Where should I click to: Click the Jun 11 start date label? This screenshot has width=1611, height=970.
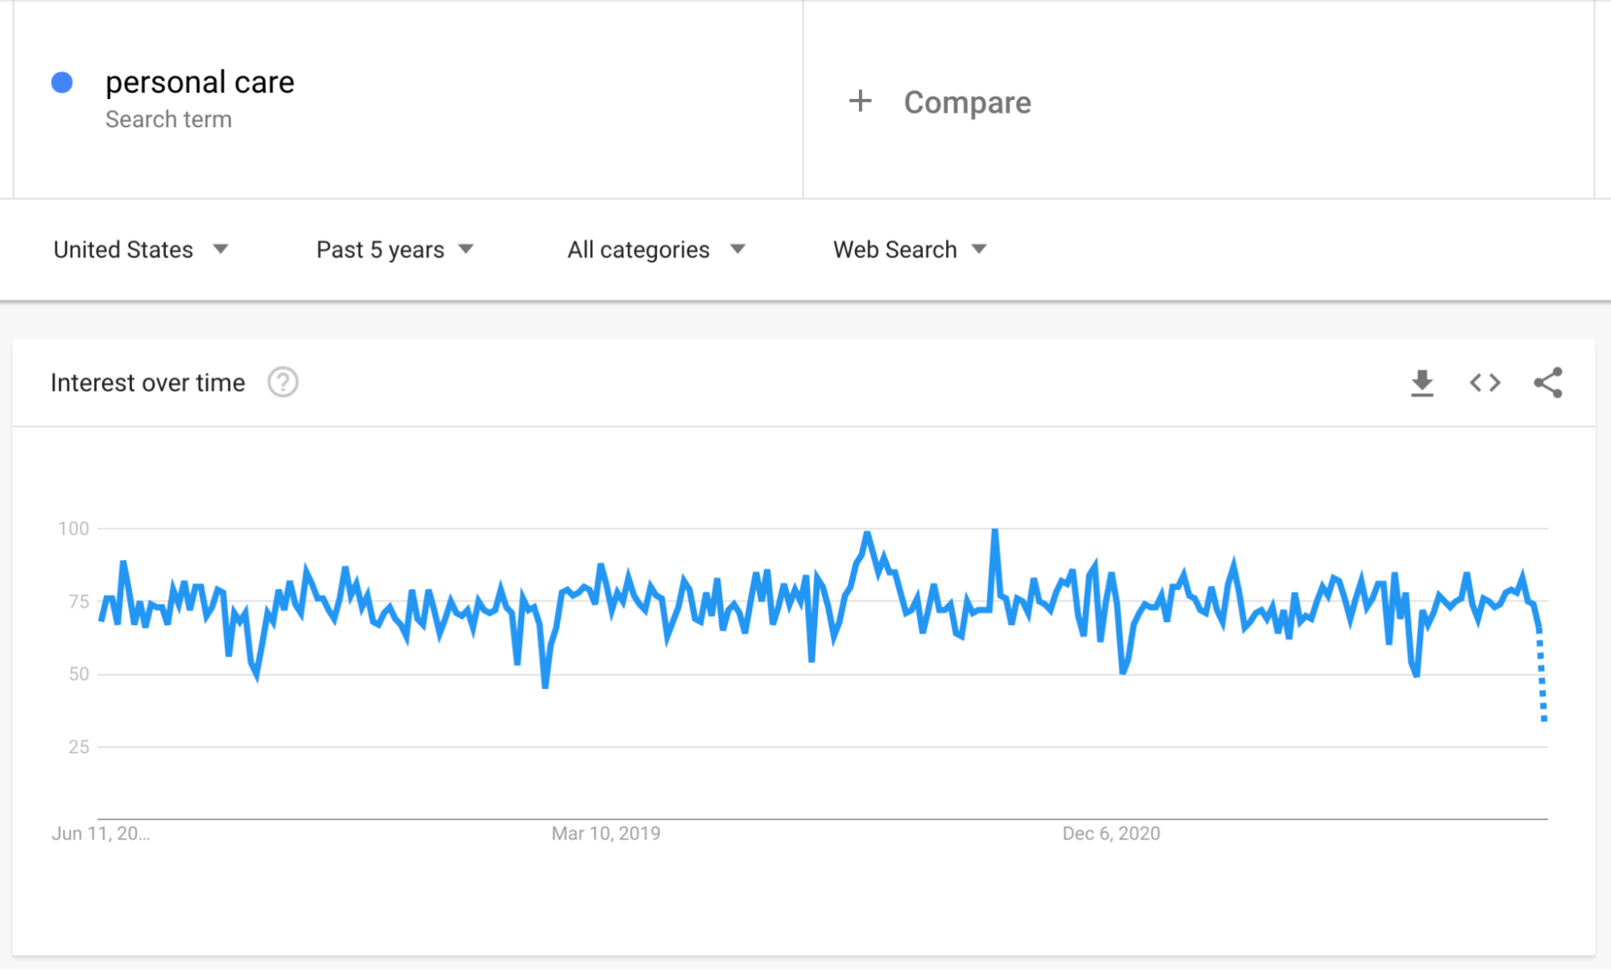pos(101,833)
